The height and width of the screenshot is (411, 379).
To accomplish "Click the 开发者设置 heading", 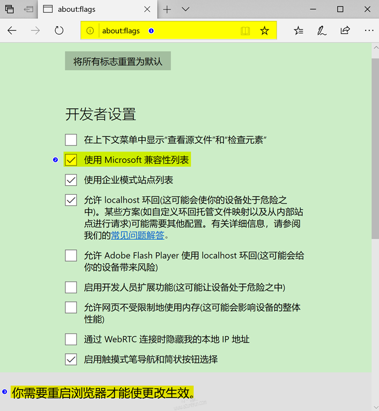I will click(x=101, y=115).
